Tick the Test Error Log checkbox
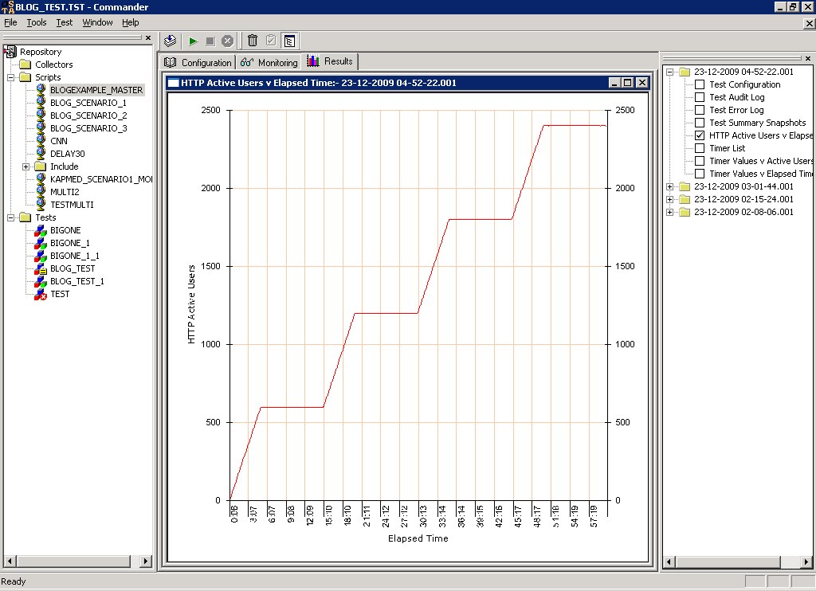The width and height of the screenshot is (816, 591). pos(700,110)
